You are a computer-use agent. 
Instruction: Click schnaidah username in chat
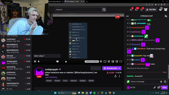coord(141,23)
